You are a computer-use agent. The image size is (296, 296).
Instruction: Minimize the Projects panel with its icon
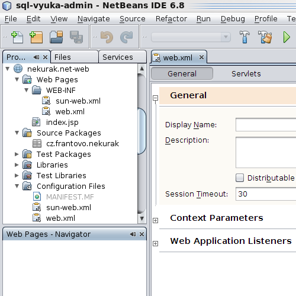[36, 57]
